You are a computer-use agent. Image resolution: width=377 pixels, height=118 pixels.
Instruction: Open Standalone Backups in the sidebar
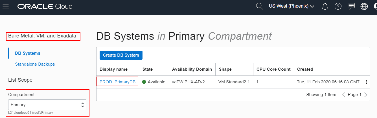click(35, 64)
